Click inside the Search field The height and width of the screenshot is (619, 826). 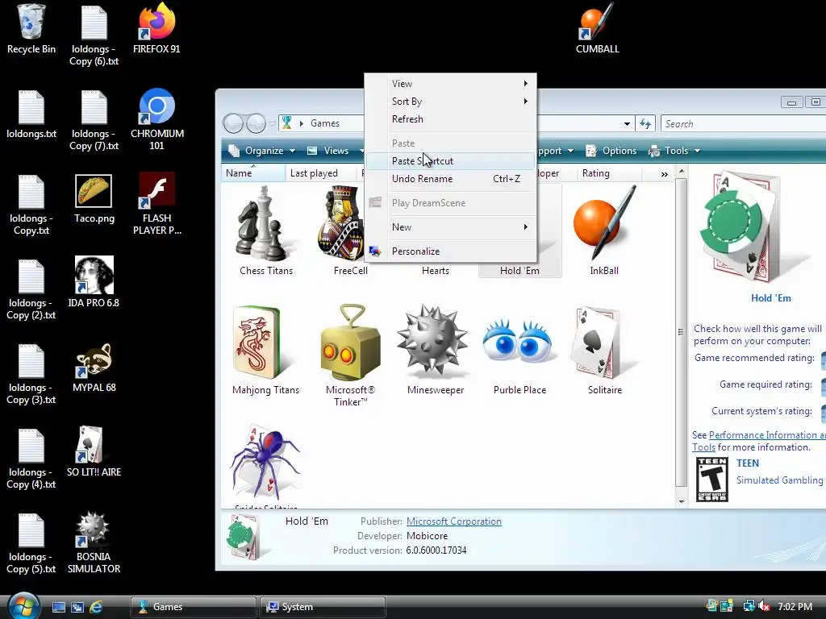[743, 123]
